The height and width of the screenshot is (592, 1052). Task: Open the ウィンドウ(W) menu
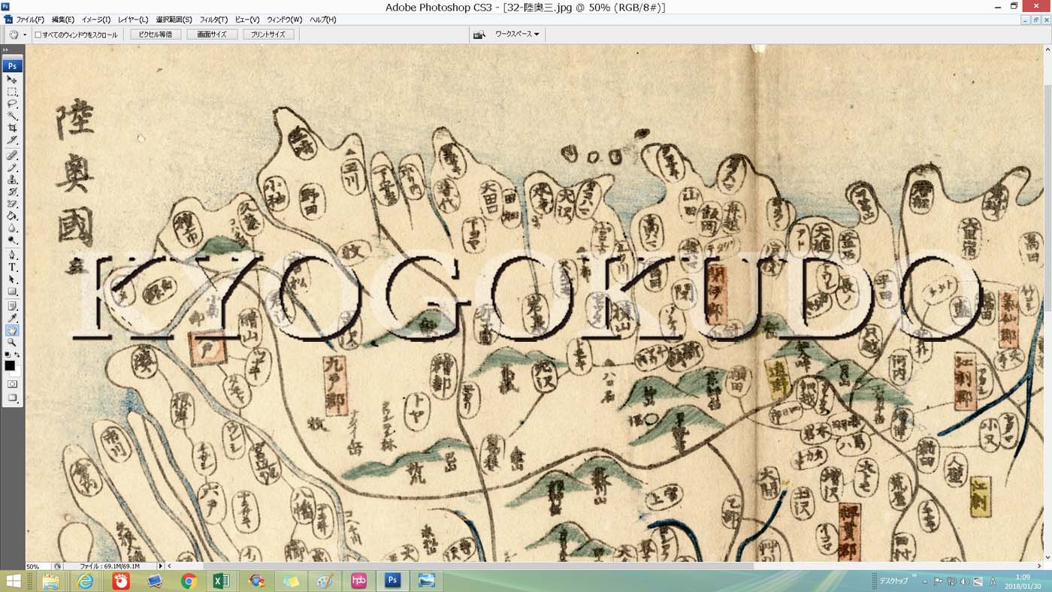[284, 20]
